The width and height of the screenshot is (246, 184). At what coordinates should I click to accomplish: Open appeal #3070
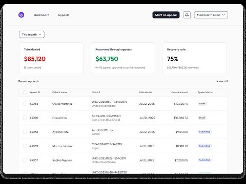34,118
